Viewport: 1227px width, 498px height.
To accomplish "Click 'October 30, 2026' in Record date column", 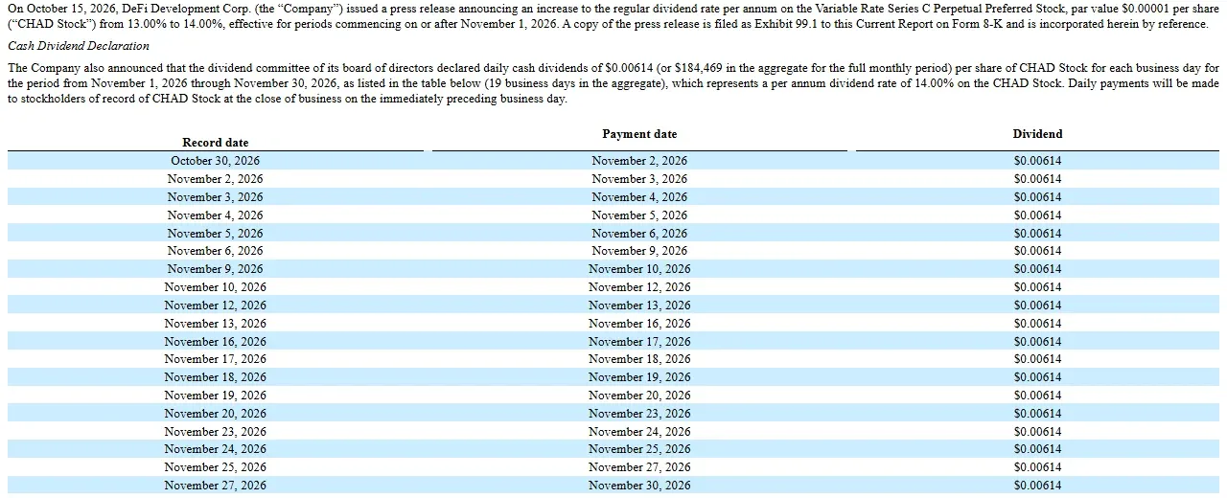I will pyautogui.click(x=216, y=161).
